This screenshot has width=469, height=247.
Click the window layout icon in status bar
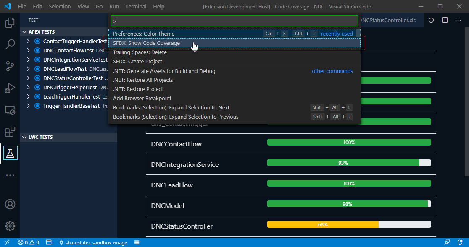(x=49, y=242)
